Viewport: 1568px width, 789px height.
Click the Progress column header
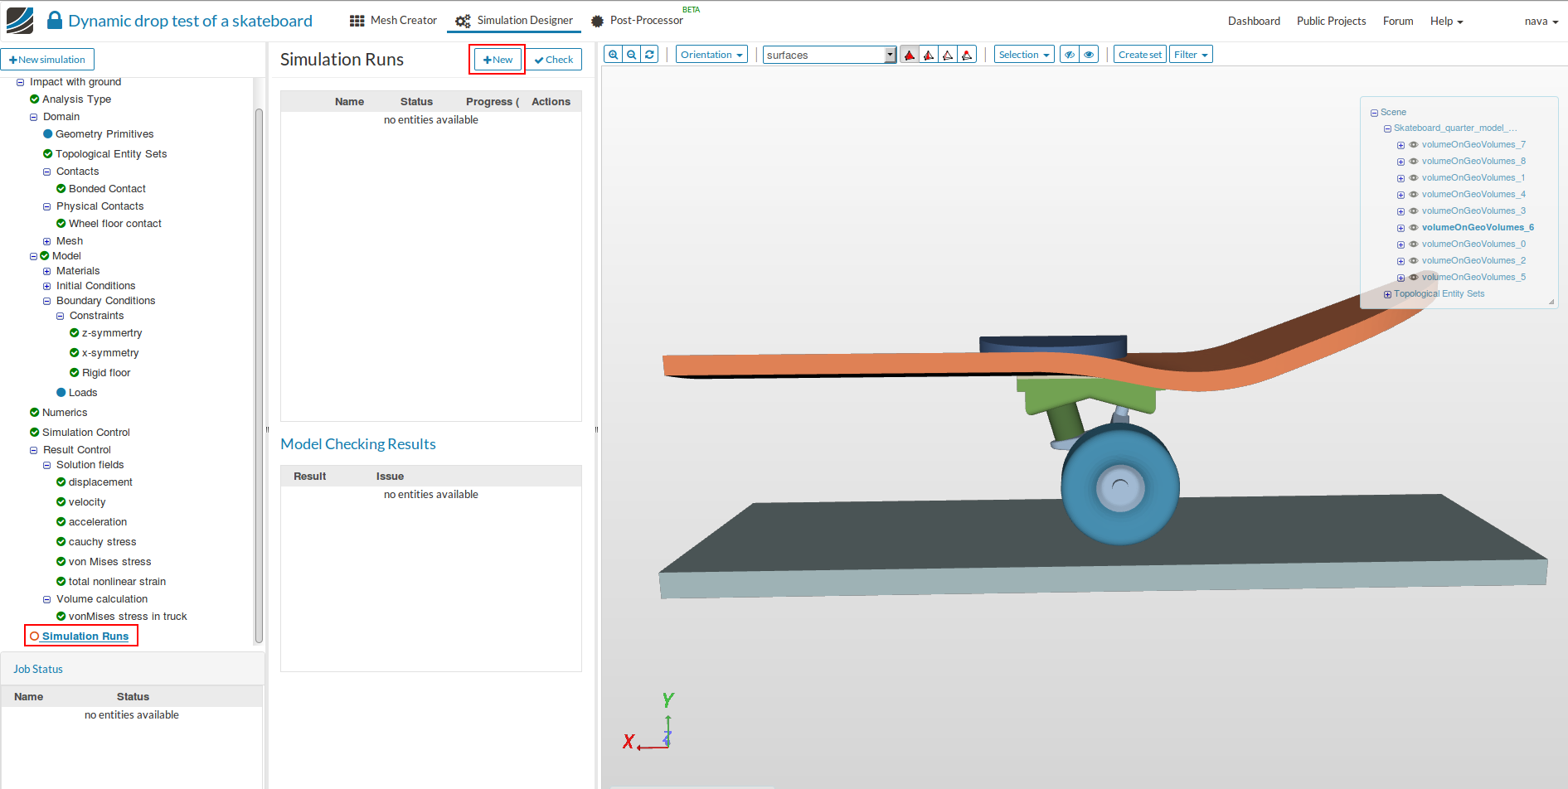[x=493, y=102]
